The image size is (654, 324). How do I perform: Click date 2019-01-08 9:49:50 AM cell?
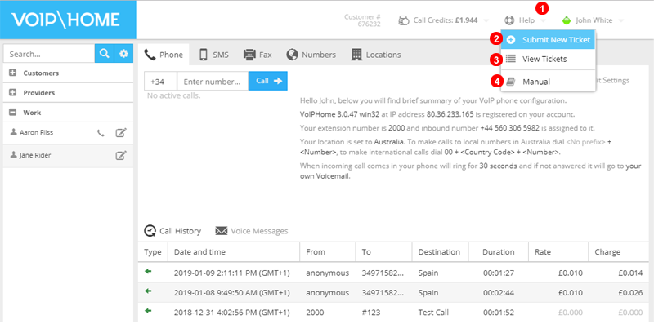pyautogui.click(x=232, y=293)
